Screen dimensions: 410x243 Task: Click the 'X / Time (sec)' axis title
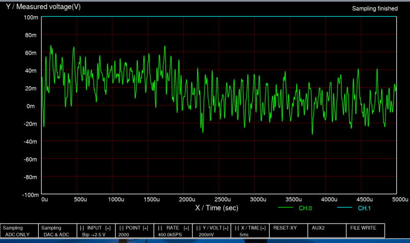[217, 208]
